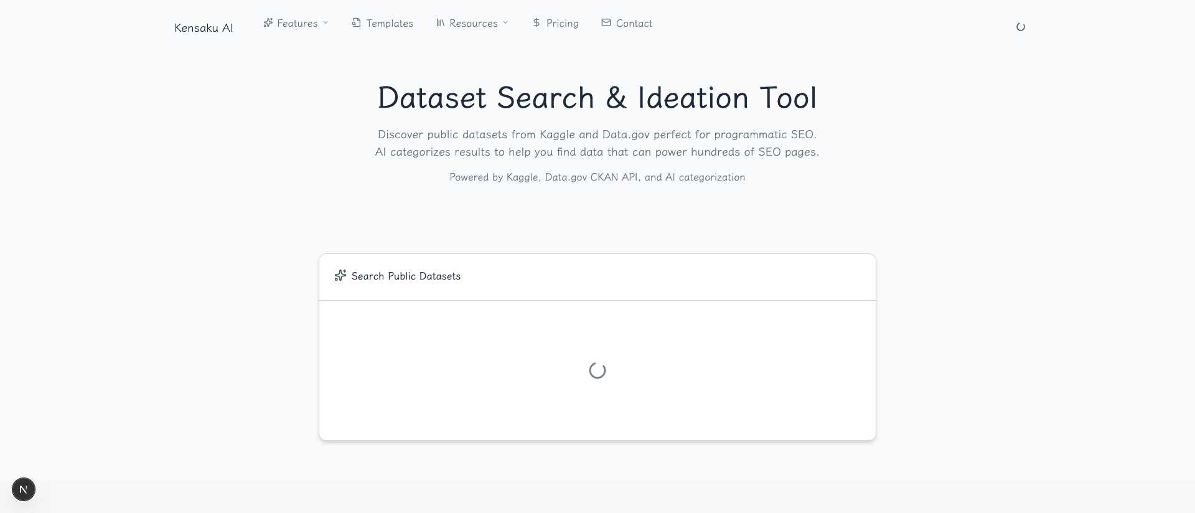
Task: Open the Features navigation menu
Action: pos(297,24)
